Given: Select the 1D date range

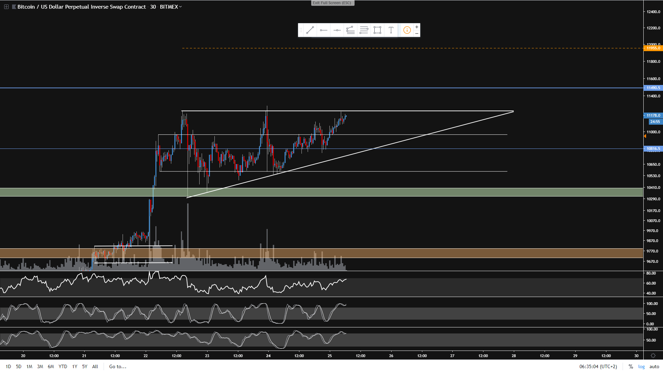Looking at the screenshot, I should (x=8, y=366).
